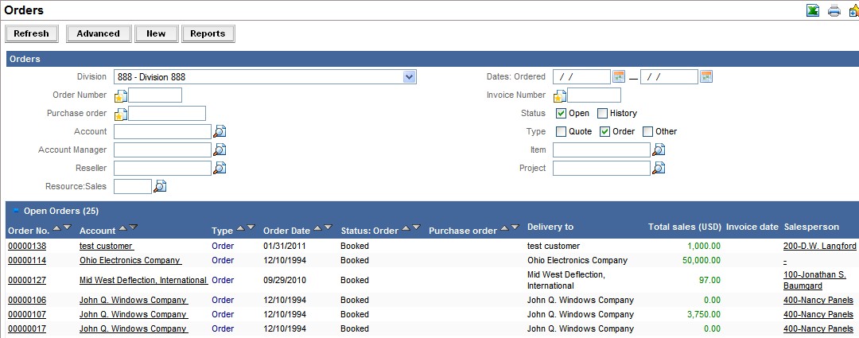859x338 pixels.
Task: Open the Account lookup magnifier icon
Action: [x=220, y=131]
